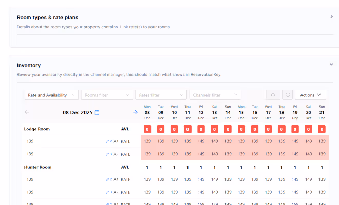Screen dimensions: 339x205
Task: Click linked channels icon on first Hunter Room rate
Action: pos(108,179)
